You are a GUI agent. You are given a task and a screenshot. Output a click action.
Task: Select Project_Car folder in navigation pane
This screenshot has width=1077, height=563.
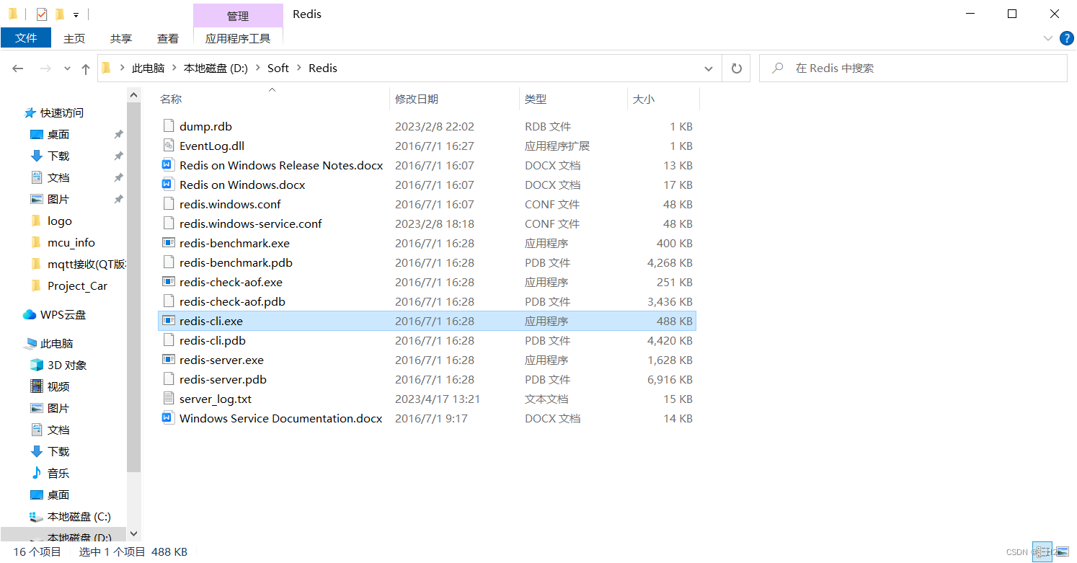77,285
